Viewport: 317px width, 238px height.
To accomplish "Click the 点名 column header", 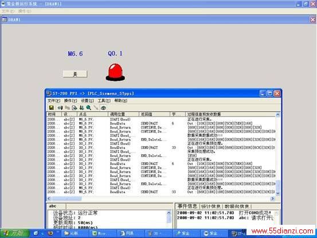I will pos(92,114).
